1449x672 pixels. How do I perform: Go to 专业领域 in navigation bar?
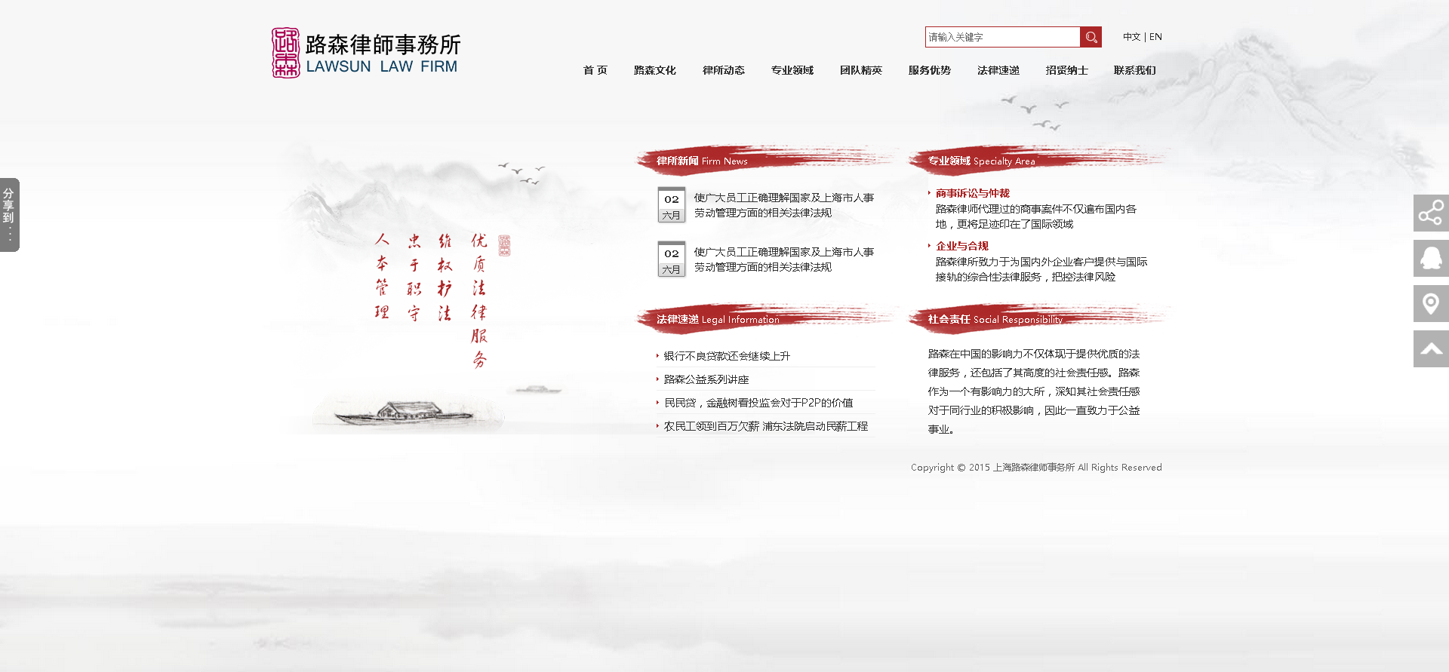[x=792, y=70]
